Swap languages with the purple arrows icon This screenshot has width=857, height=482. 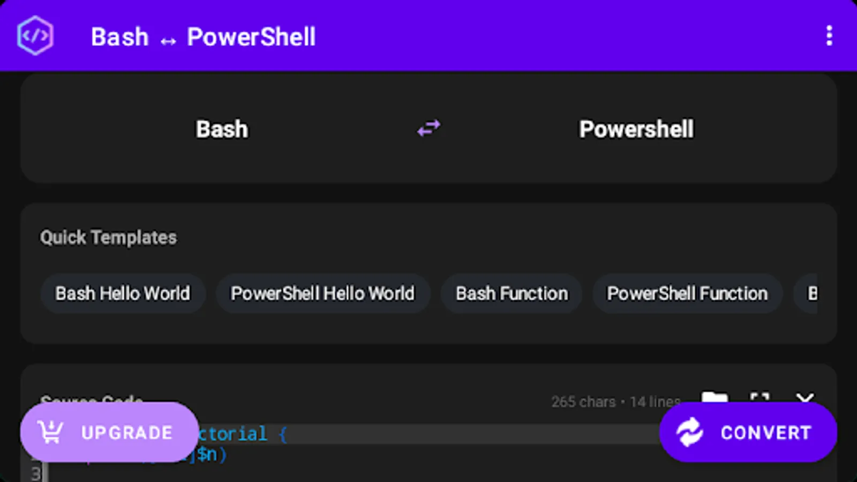428,129
